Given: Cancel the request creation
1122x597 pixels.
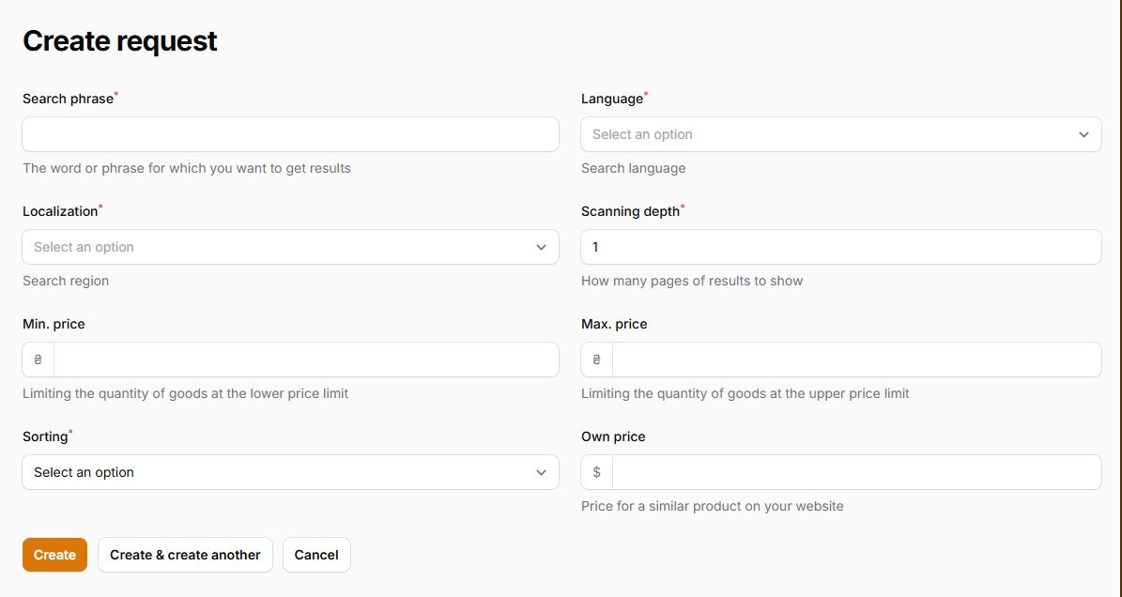Looking at the screenshot, I should 316,555.
